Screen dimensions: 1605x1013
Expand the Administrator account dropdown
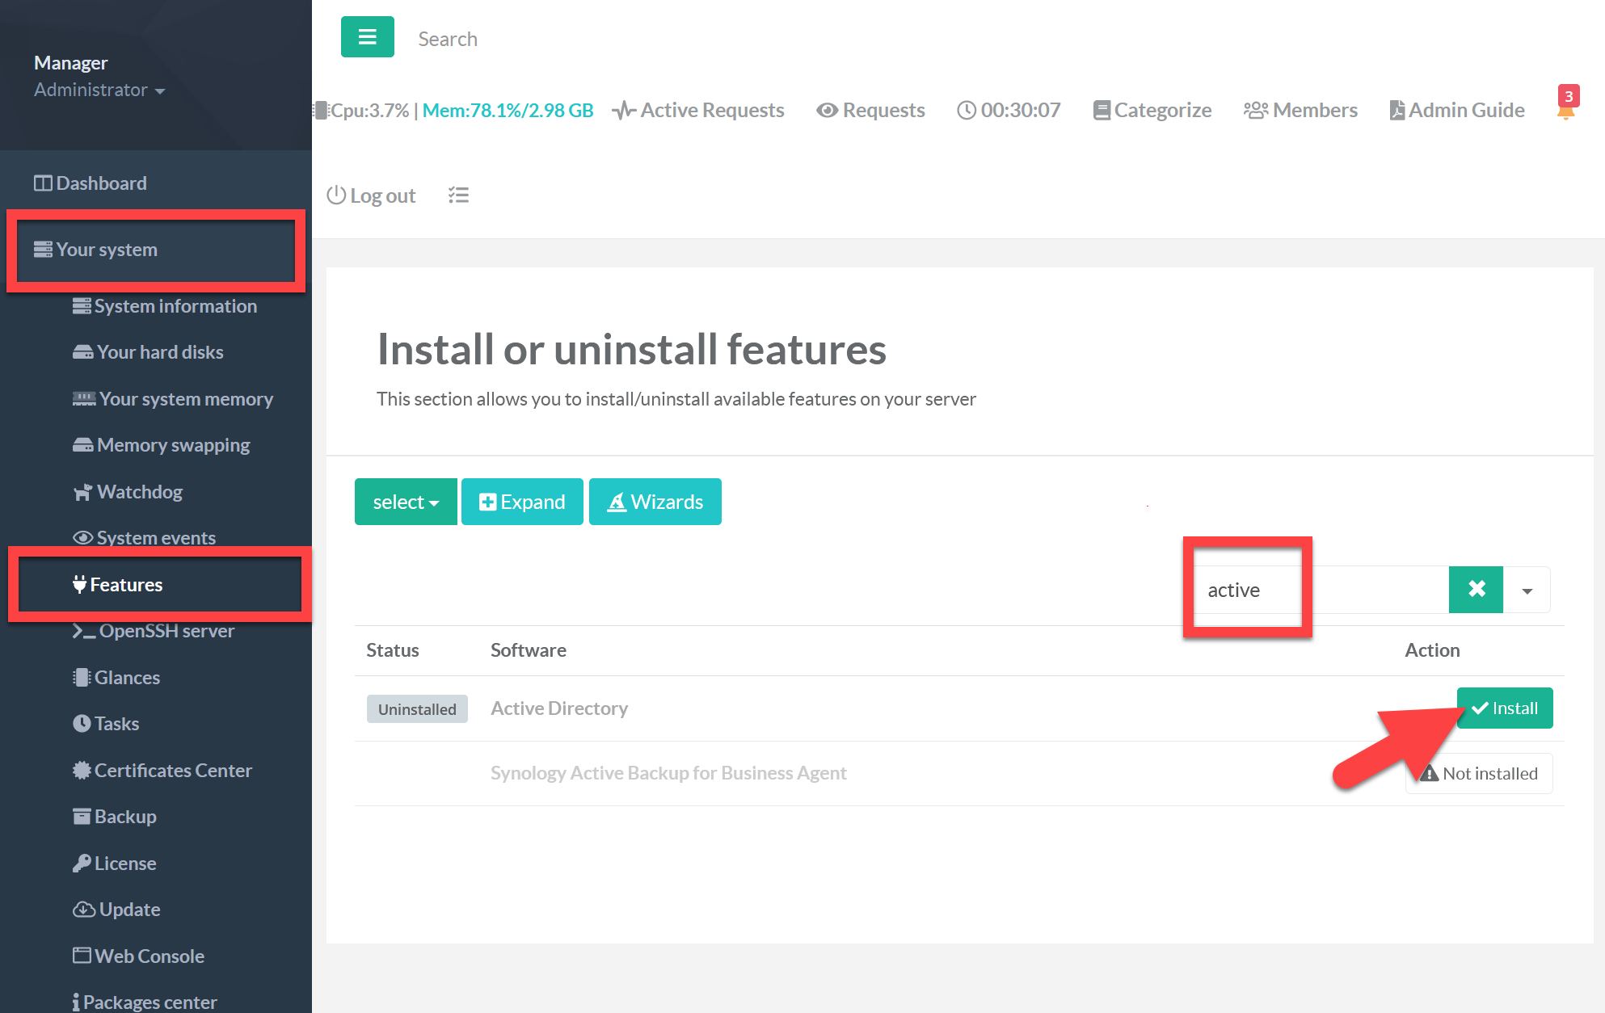[99, 90]
